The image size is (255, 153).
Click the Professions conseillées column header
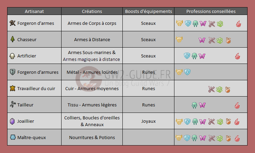211,11
